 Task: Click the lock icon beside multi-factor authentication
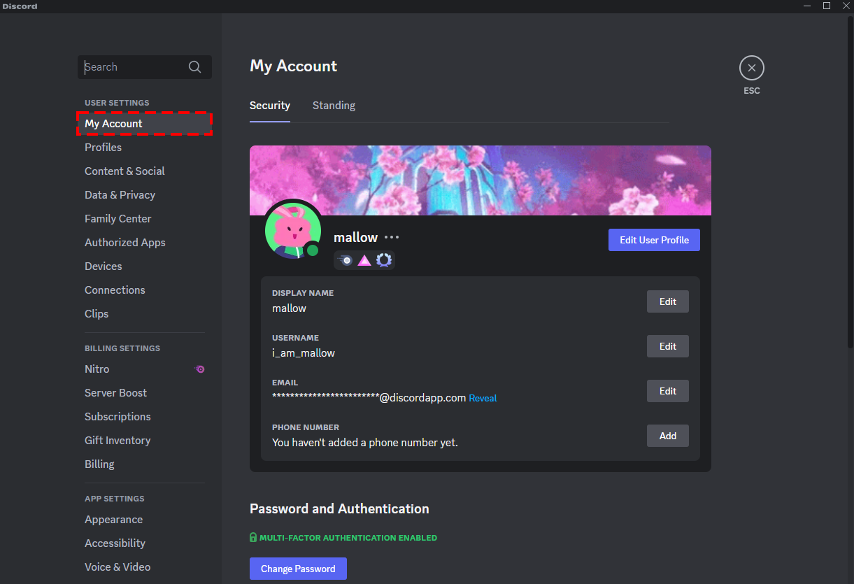click(252, 537)
